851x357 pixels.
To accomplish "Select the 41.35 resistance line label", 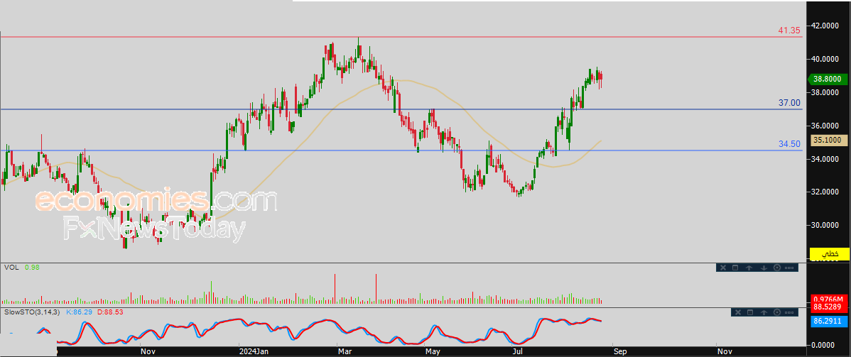I will 789,31.
